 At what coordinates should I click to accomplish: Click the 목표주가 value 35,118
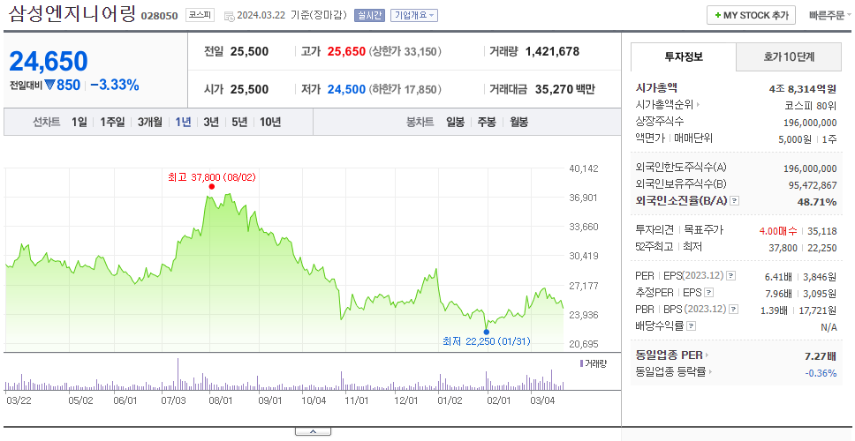[x=821, y=231]
